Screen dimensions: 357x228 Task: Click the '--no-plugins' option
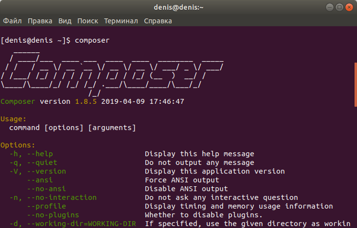click(x=53, y=215)
